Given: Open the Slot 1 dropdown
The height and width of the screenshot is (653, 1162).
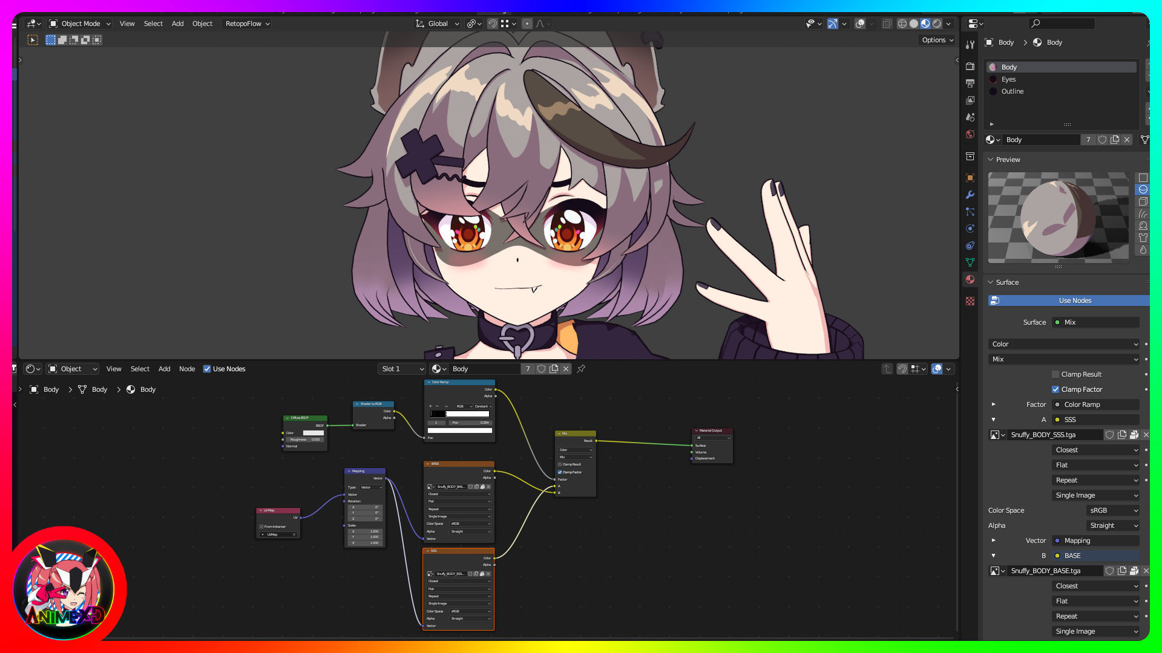Looking at the screenshot, I should tap(402, 369).
